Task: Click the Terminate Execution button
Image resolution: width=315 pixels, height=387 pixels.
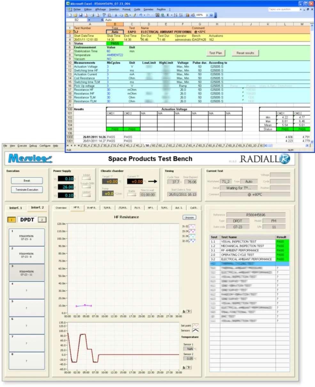Action: click(27, 190)
